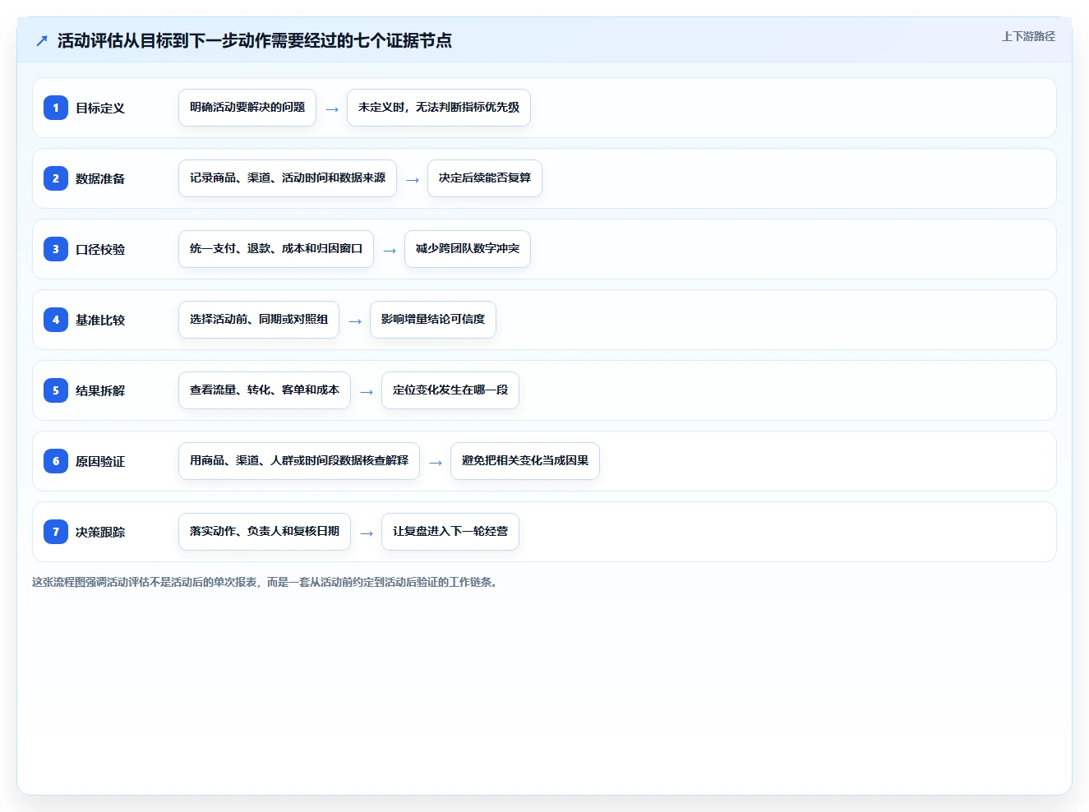Select the step 7 number badge
1089x812 pixels.
56,532
